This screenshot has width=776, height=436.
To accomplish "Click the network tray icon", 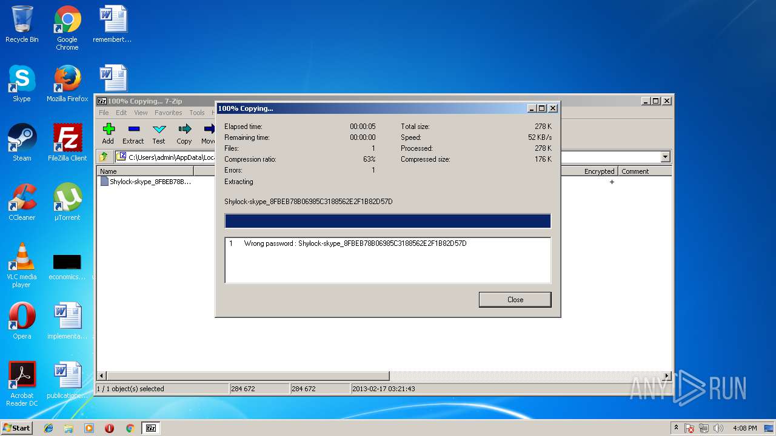I will 704,428.
